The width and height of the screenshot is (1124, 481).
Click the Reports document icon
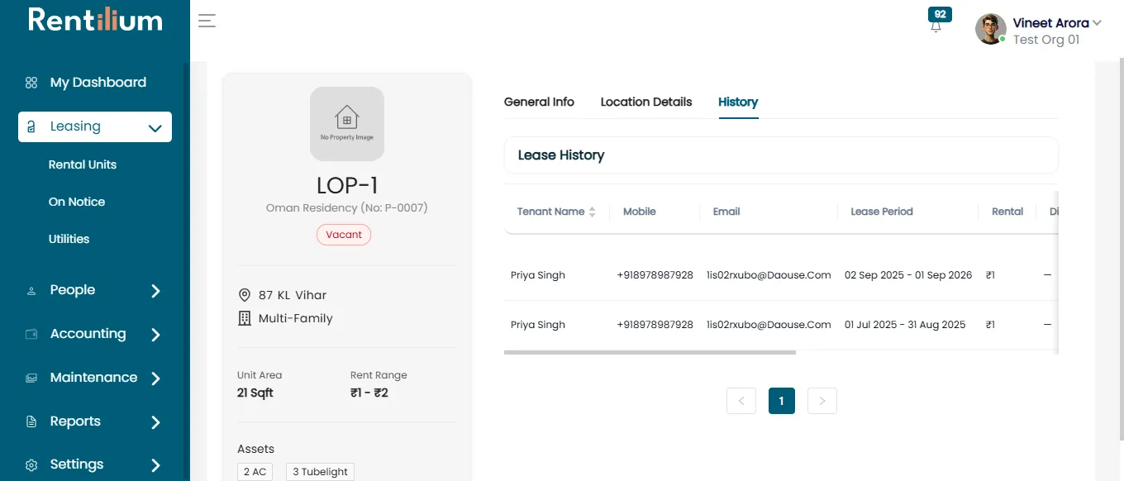(x=31, y=421)
